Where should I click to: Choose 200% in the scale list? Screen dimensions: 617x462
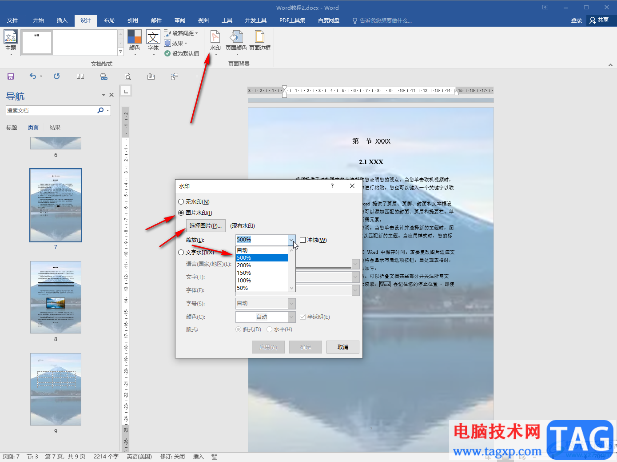[262, 265]
